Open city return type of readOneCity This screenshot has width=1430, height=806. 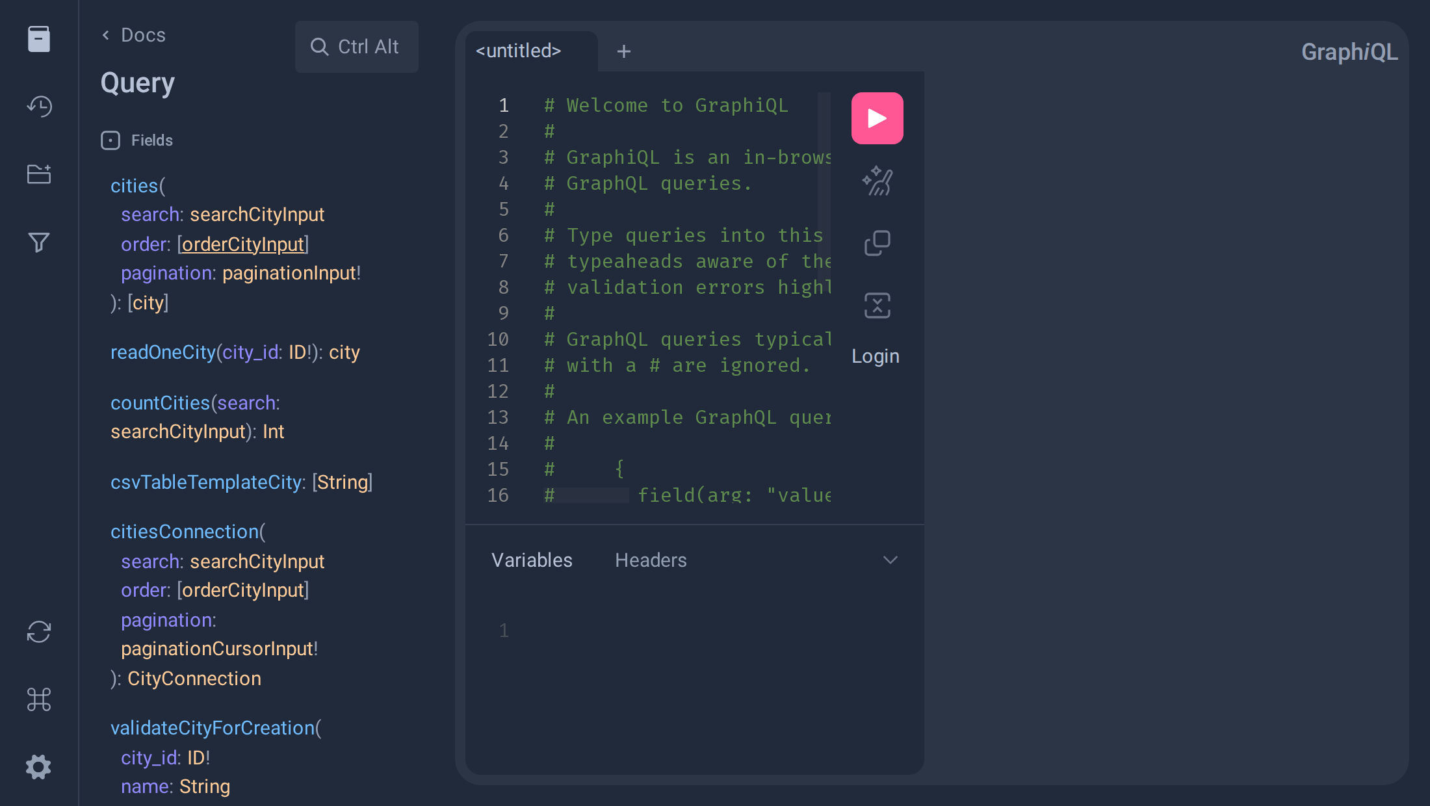click(344, 352)
